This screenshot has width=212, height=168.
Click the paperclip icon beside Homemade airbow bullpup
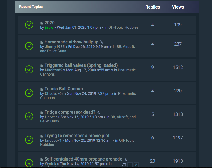pyautogui.click(x=101, y=42)
